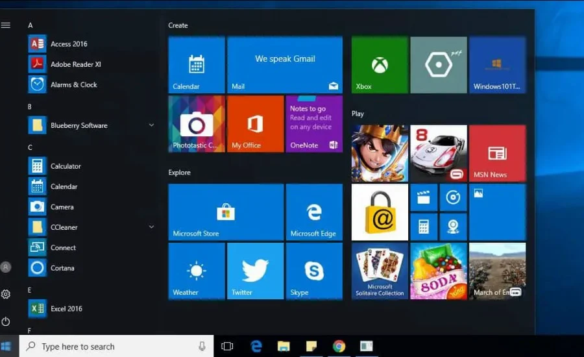
Task: Open My Office tile
Action: pos(255,124)
